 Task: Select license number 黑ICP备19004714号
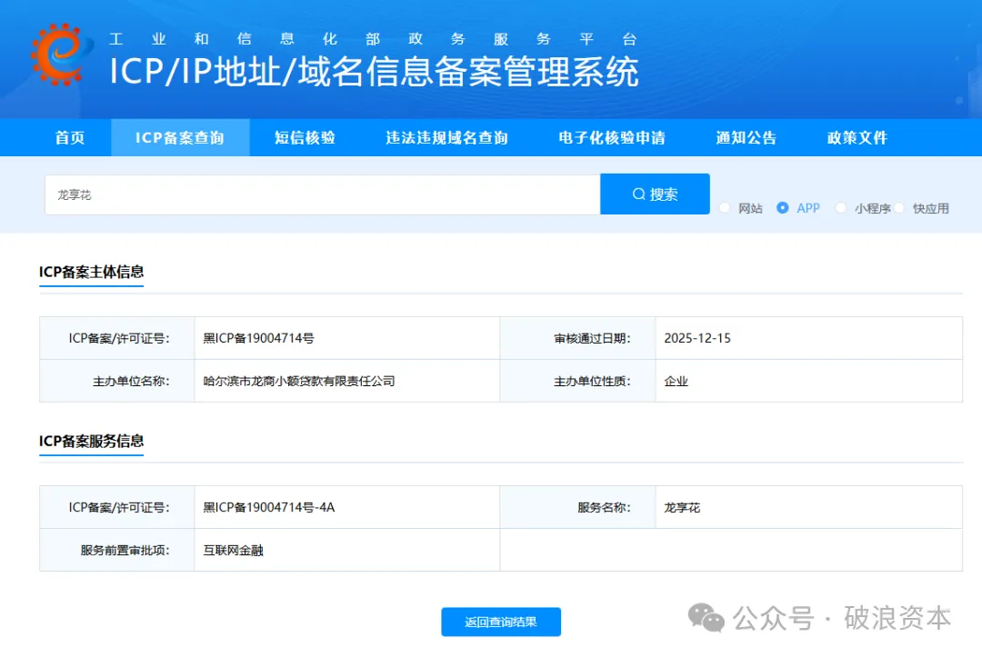coord(258,339)
